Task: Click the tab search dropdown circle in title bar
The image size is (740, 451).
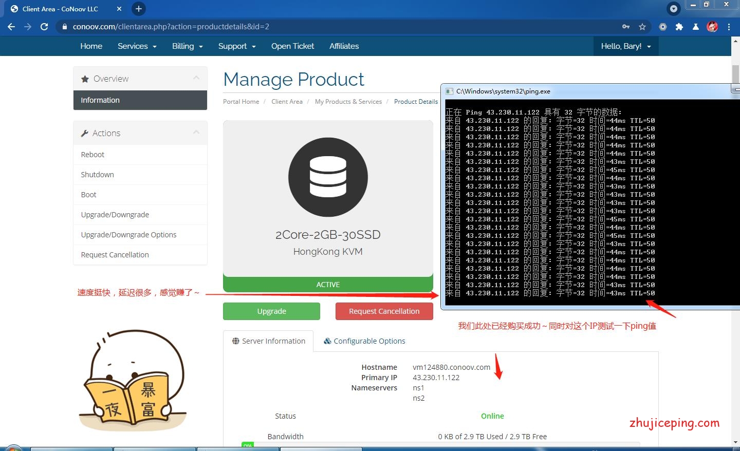Action: (x=674, y=9)
